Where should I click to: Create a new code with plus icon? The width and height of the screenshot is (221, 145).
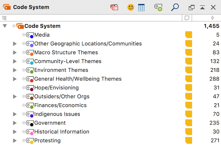pos(158,7)
